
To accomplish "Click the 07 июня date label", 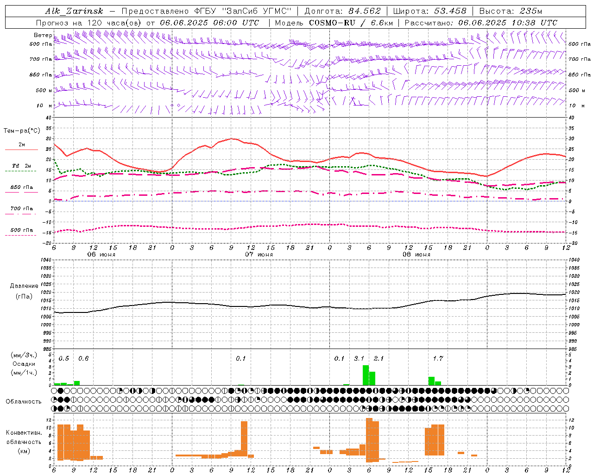I will point(259,255).
